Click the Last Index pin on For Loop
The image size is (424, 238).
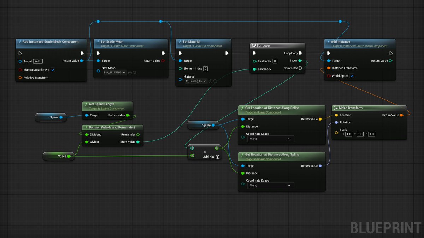(x=255, y=69)
